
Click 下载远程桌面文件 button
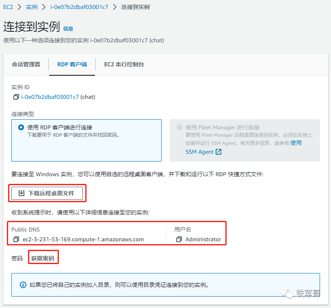[47, 193]
